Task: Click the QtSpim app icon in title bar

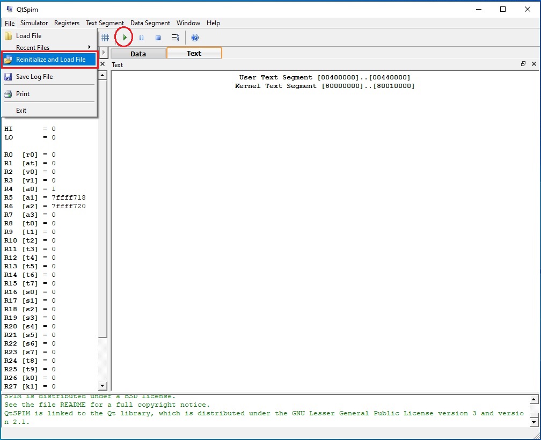Action: 9,9
